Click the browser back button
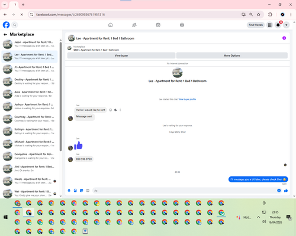This screenshot has width=296, height=236. (x=5, y=15)
